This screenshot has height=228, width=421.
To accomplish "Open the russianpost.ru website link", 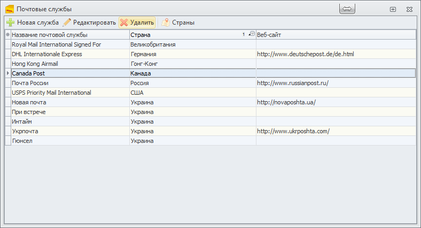I will click(292, 83).
